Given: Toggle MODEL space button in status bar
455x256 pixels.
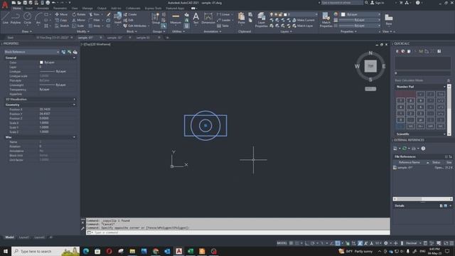Looking at the screenshot, I should click(282, 243).
